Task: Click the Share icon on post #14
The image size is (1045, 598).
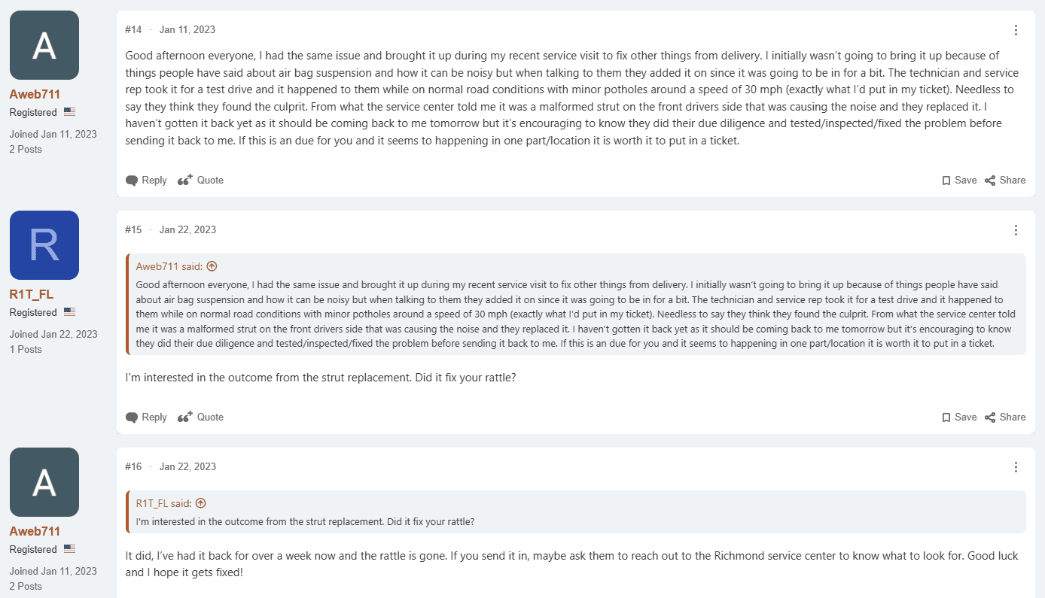Action: [990, 181]
